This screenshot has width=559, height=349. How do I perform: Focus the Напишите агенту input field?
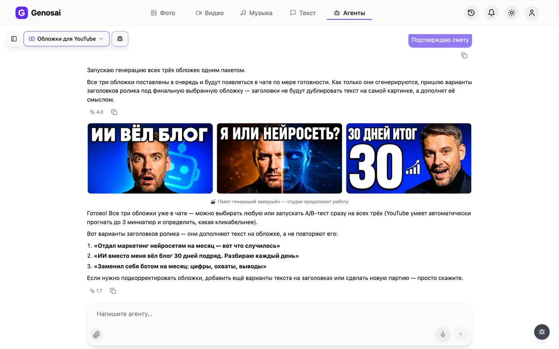click(x=279, y=314)
